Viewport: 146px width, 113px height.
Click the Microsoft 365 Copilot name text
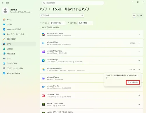coord(55,33)
